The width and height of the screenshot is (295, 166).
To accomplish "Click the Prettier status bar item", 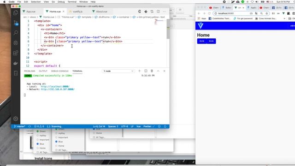I will [149, 126].
